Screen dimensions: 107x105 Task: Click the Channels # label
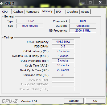click(60, 21)
